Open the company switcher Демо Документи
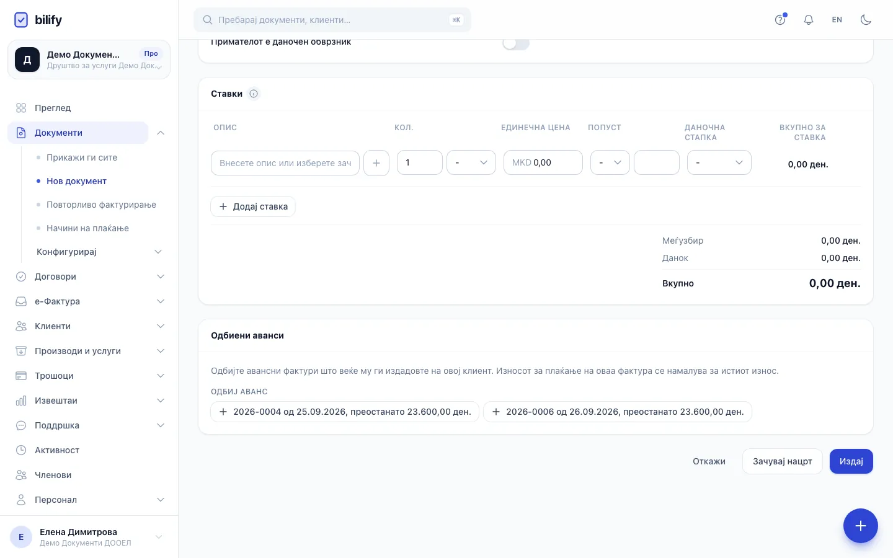Screen dimensions: 893x558 [89, 60]
